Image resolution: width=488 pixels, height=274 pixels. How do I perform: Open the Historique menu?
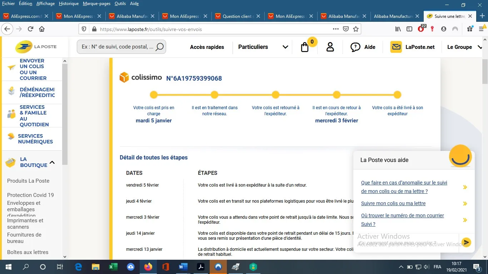69,4
